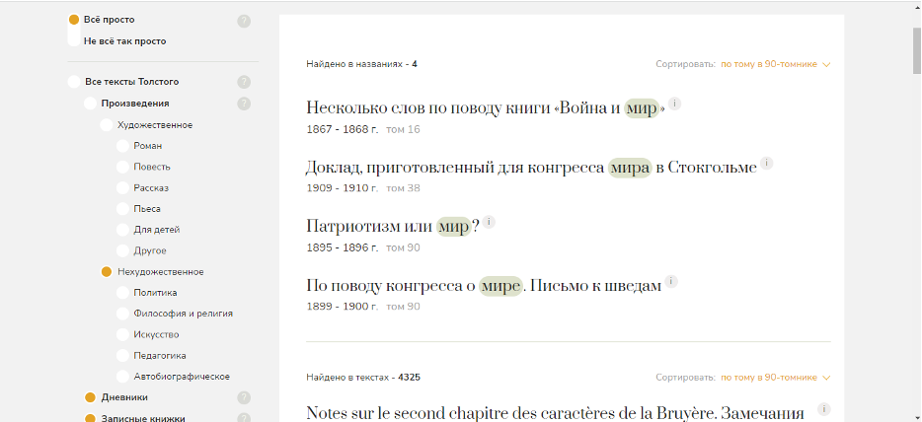Open help icon next to Все тексты Толстого
The width and height of the screenshot is (922, 422).
point(244,82)
